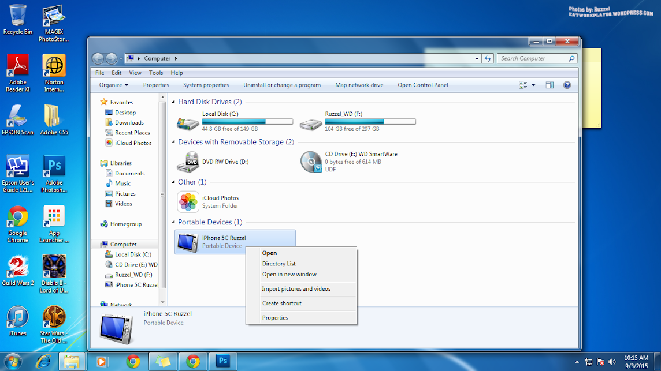Open the recent pages dropdown arrow

point(121,58)
